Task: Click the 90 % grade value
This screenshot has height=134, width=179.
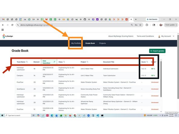Action: 153,69
